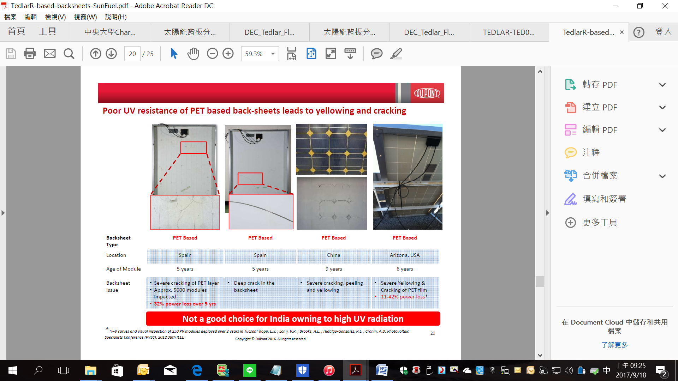678x381 pixels.
Task: Click the Send file by email icon
Action: coord(49,54)
